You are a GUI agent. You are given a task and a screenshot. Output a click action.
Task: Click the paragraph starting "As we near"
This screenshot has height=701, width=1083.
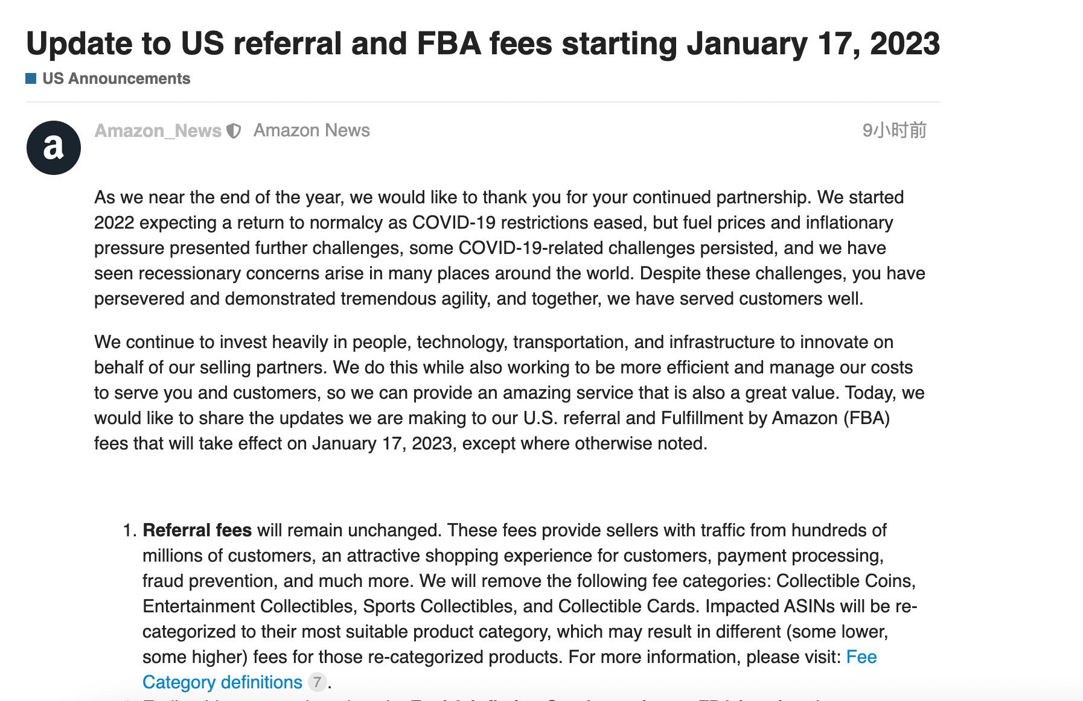[x=510, y=248]
